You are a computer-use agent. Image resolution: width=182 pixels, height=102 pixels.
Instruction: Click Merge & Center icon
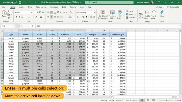click(70, 17)
